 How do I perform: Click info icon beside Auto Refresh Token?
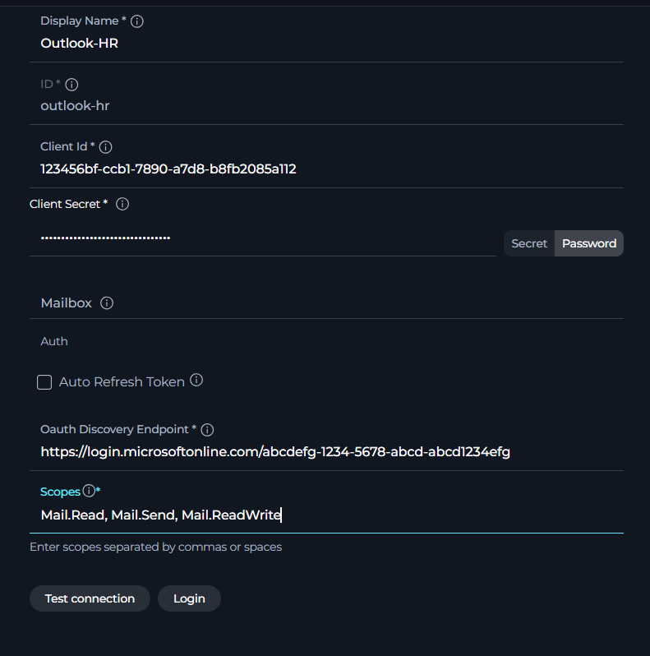[x=196, y=381]
